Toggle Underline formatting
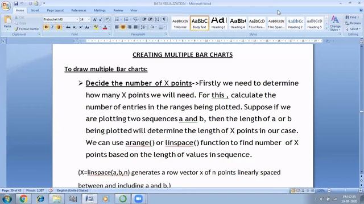This screenshot has width=364, height=204. coord(59,27)
